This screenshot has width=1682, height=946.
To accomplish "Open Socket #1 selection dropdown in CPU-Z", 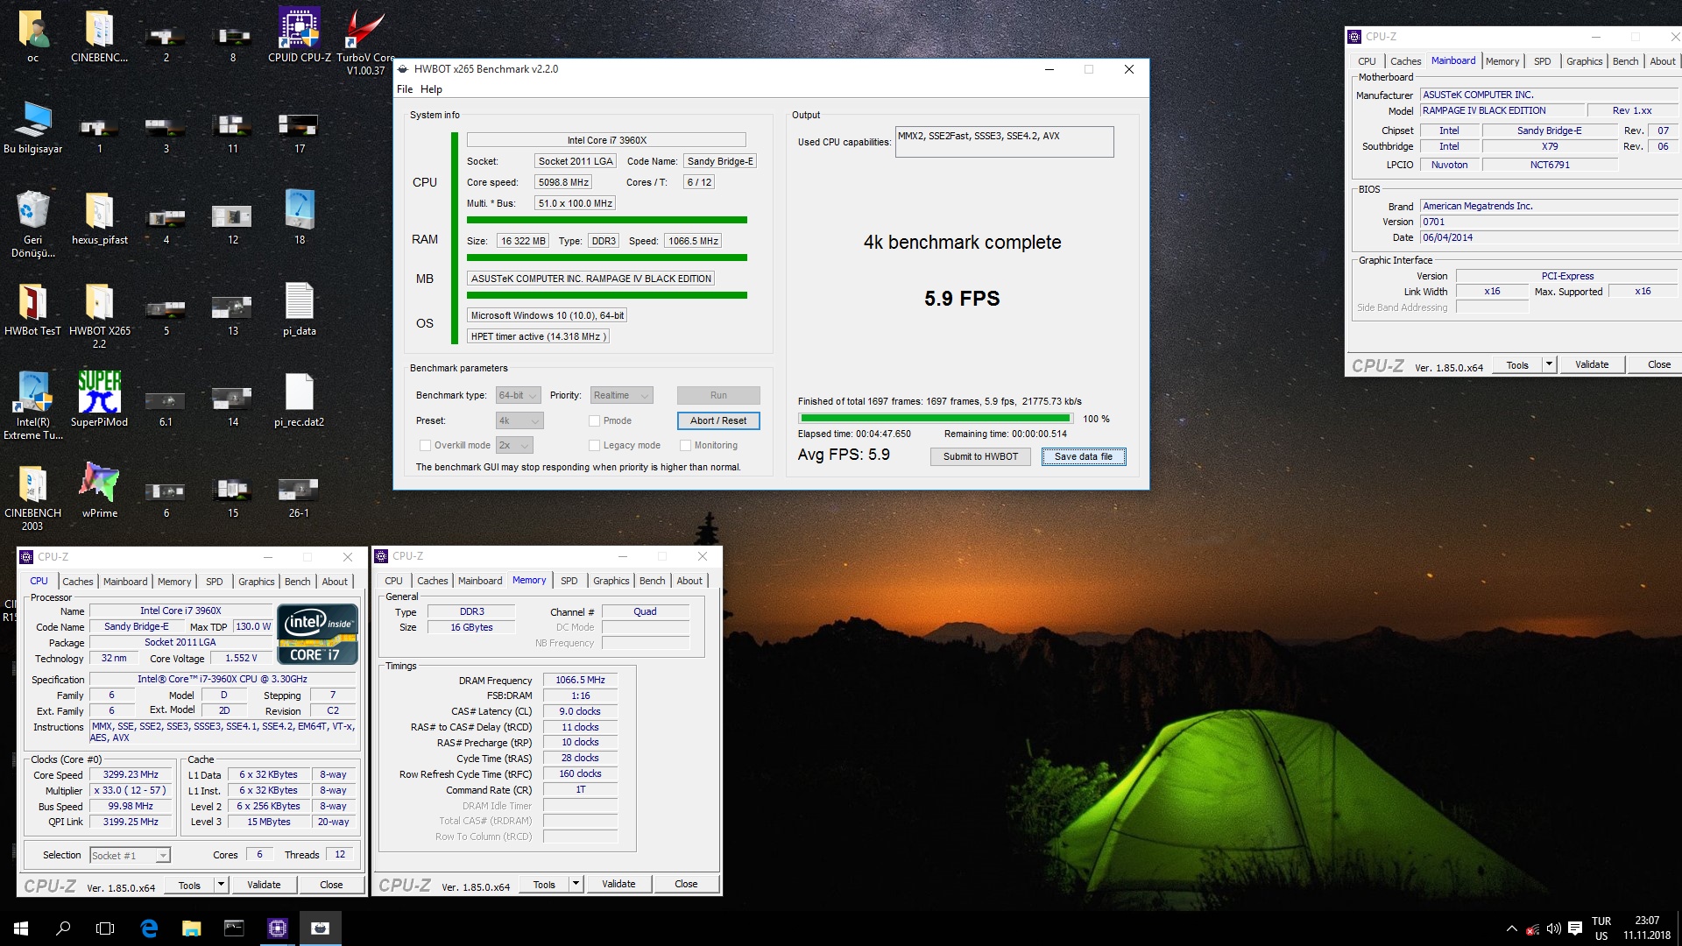I will click(130, 856).
